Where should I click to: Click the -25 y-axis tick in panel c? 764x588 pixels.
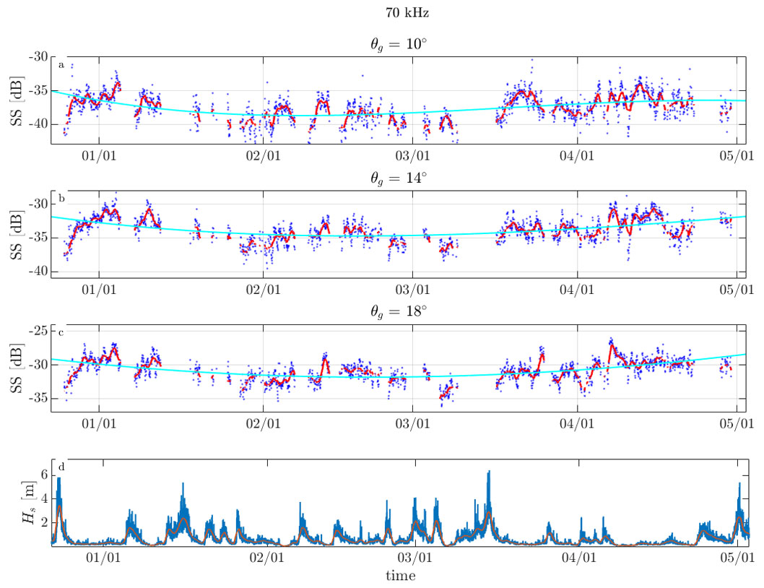(36, 330)
